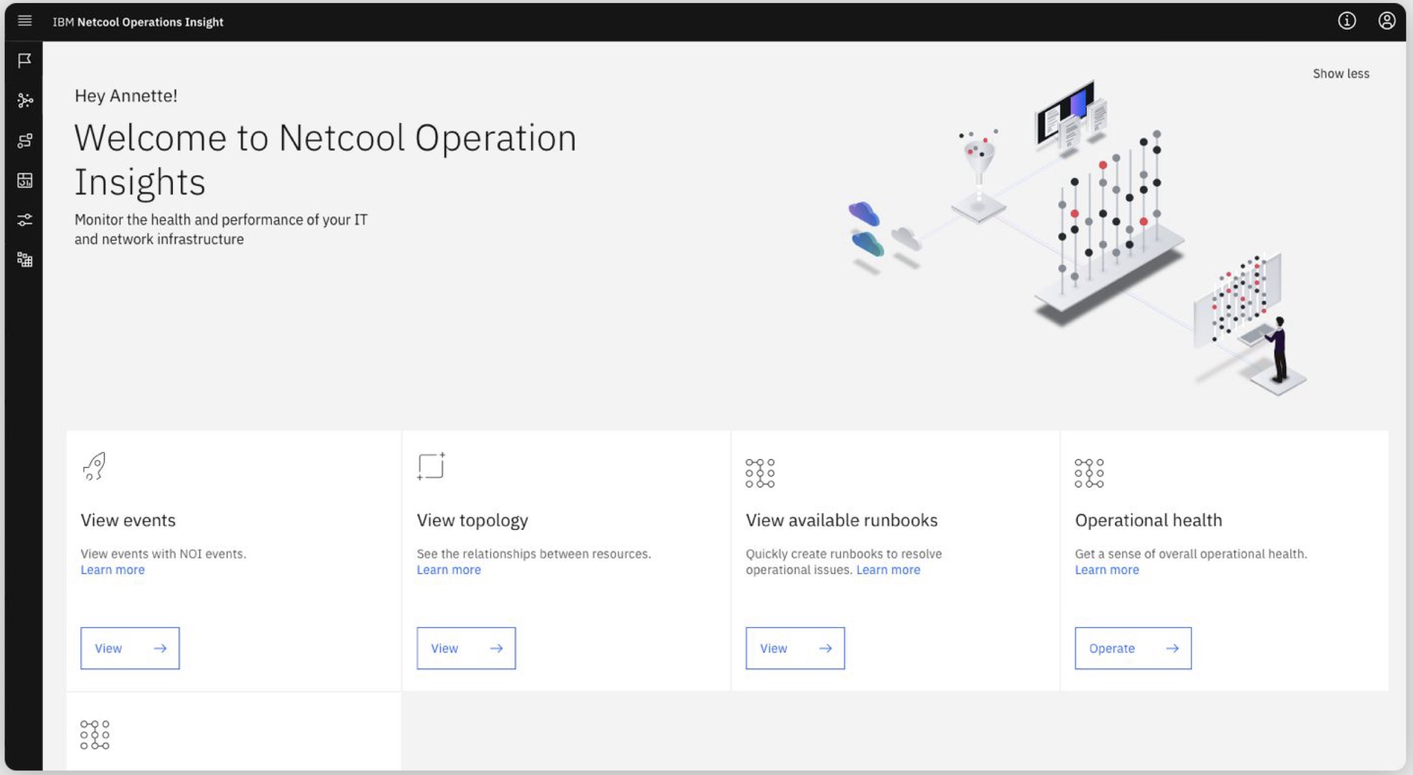Click the View button under available runbooks
Image resolution: width=1413 pixels, height=775 pixels.
pos(795,648)
